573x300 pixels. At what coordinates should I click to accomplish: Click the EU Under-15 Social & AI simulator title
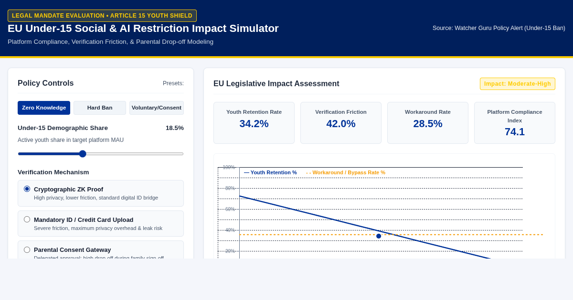[143, 29]
